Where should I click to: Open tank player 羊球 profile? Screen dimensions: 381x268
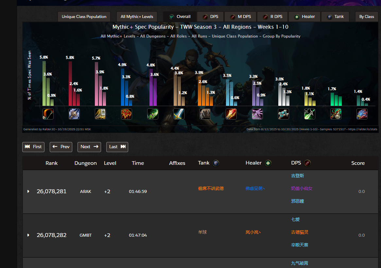[x=202, y=232]
